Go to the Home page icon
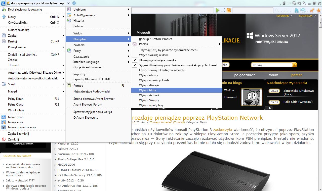Image resolution: width=322 pixels, height=191 pixels. pyautogui.click(x=297, y=10)
